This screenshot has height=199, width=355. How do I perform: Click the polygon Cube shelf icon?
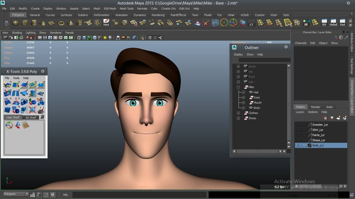tap(25, 23)
